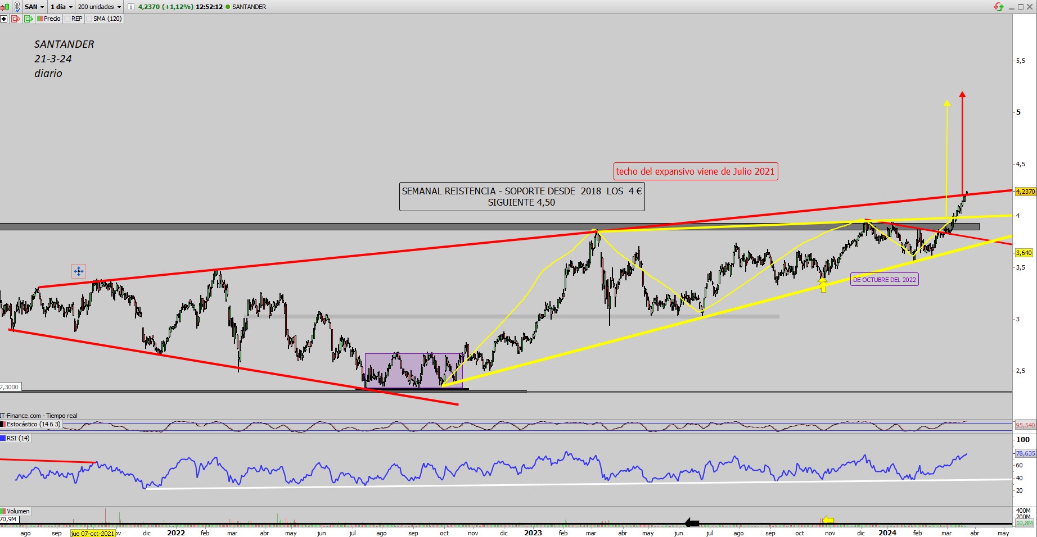Select the techo del expansivo red annotation
Screen dimensions: 1037x537
point(696,171)
